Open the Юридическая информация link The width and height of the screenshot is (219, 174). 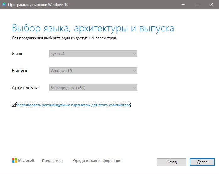[97, 161]
